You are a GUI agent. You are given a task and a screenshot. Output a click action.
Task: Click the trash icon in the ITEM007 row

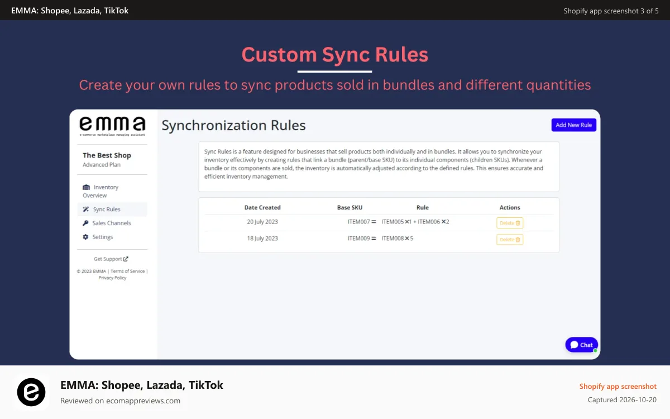pos(518,223)
